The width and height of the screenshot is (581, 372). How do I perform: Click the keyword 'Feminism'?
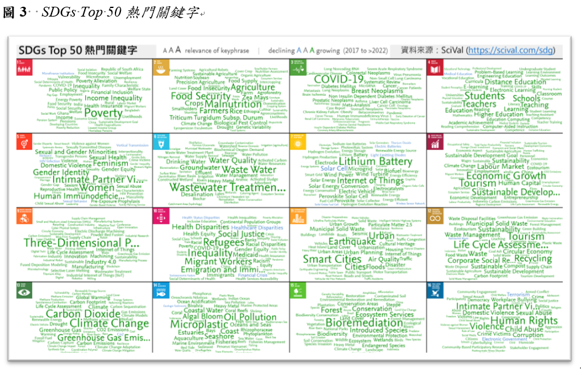tap(111, 163)
